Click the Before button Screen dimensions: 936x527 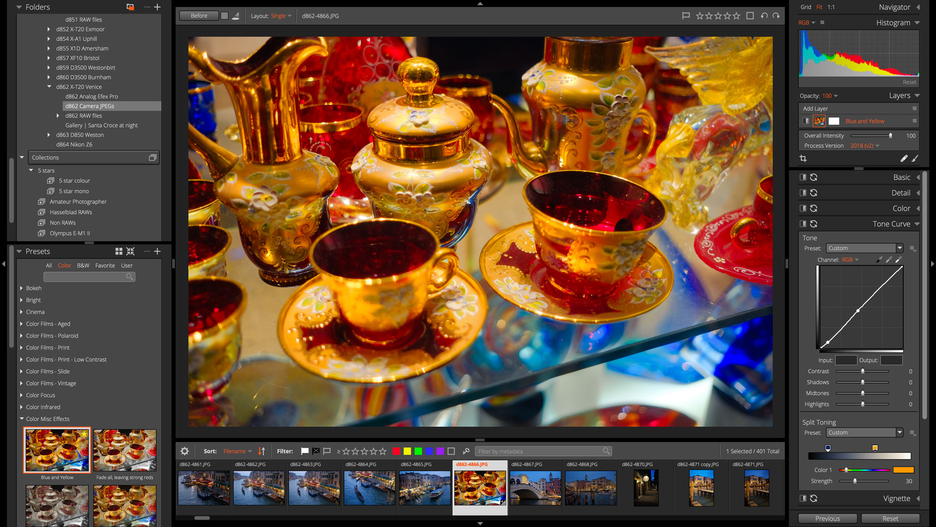(x=199, y=16)
